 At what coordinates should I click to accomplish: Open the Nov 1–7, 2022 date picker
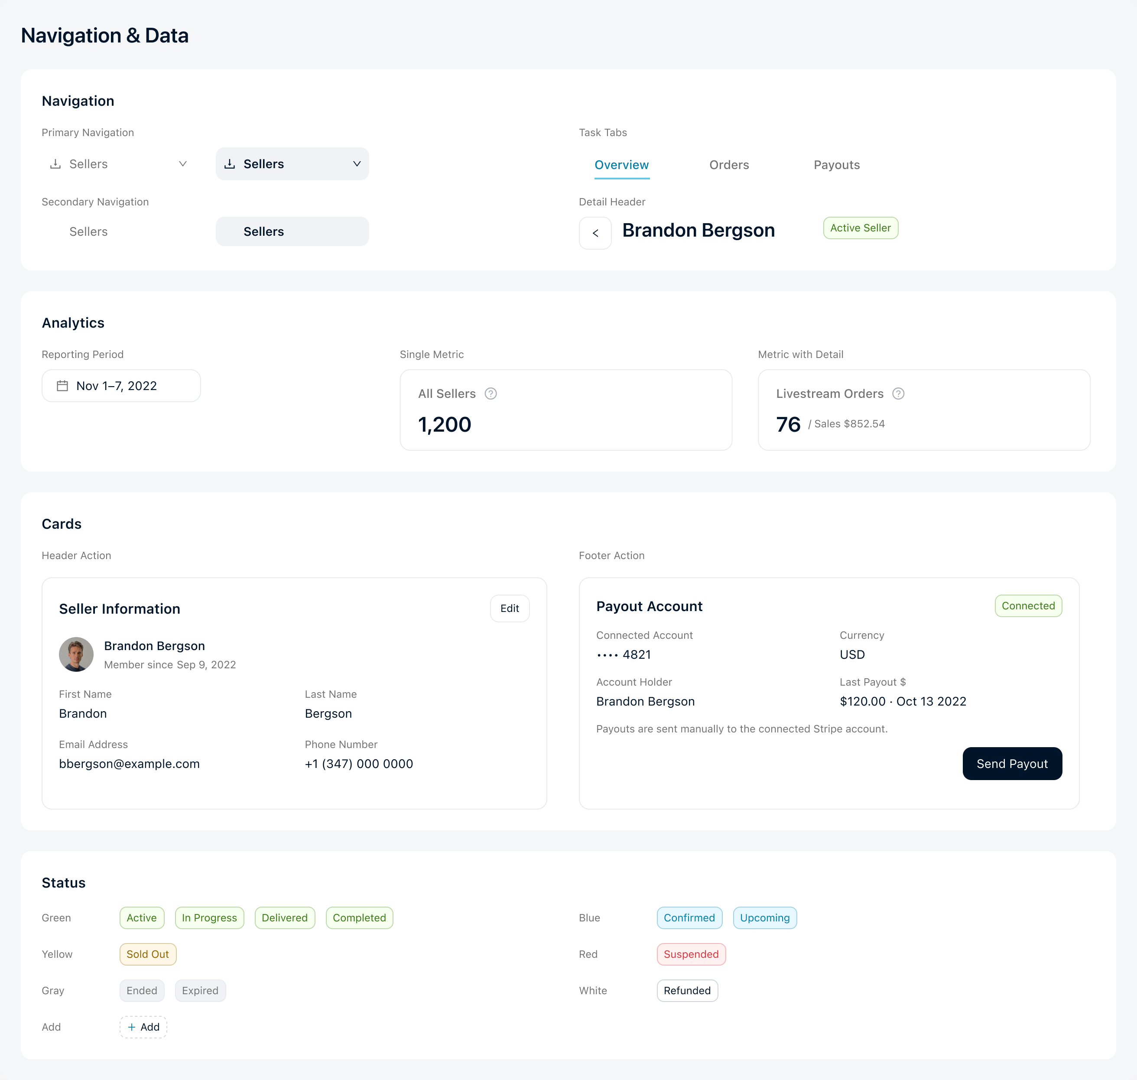point(121,386)
